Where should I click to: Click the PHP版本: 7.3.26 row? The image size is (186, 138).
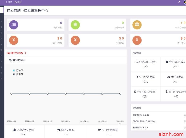point(158,115)
